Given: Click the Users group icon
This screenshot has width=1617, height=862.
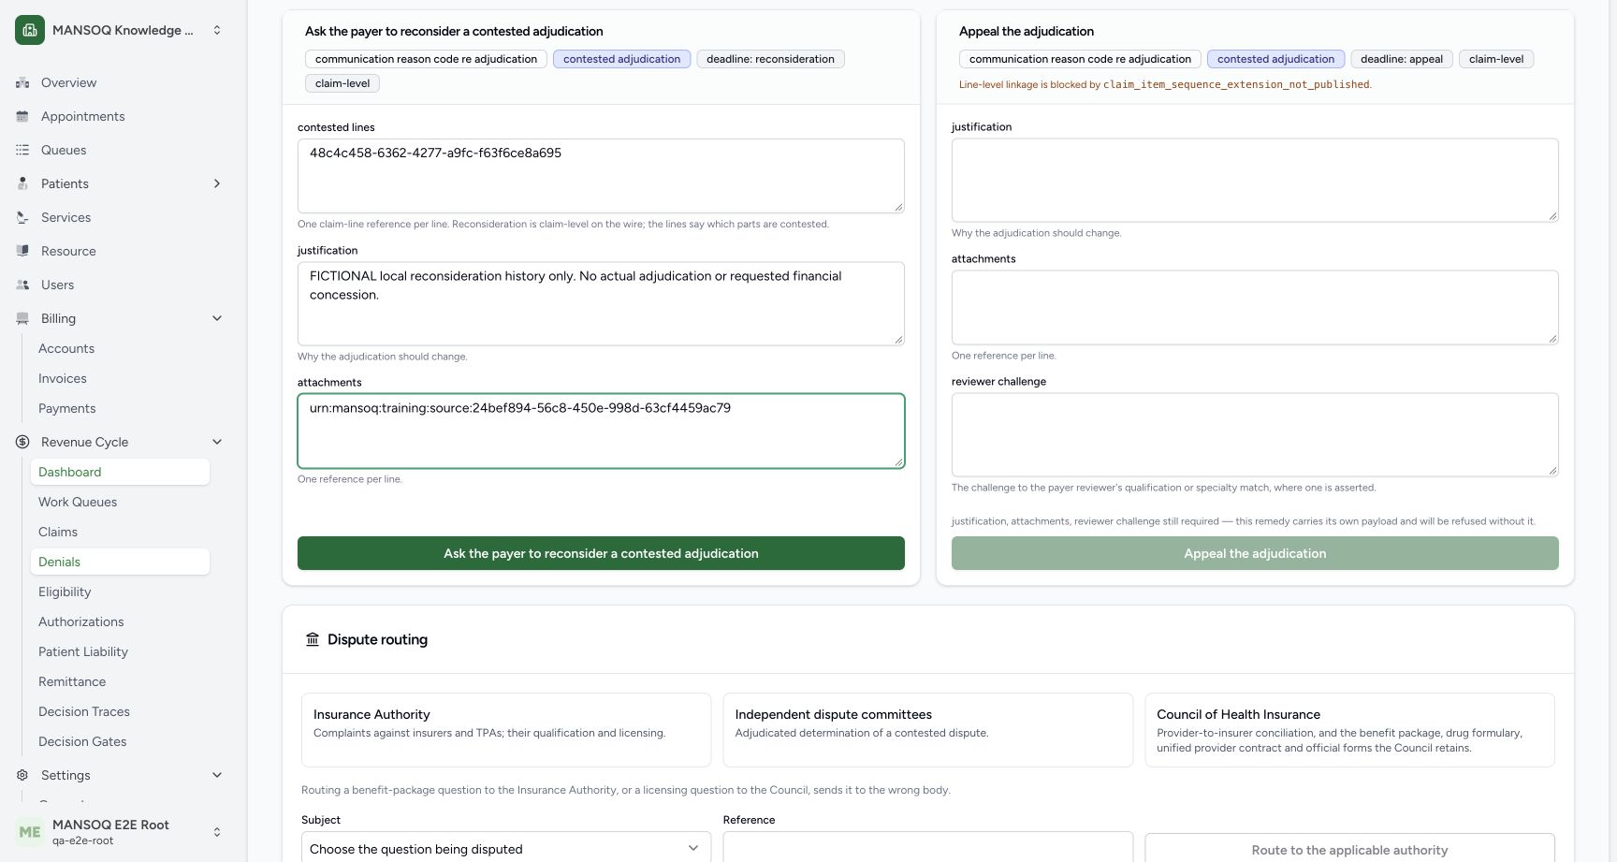Looking at the screenshot, I should pos(22,285).
